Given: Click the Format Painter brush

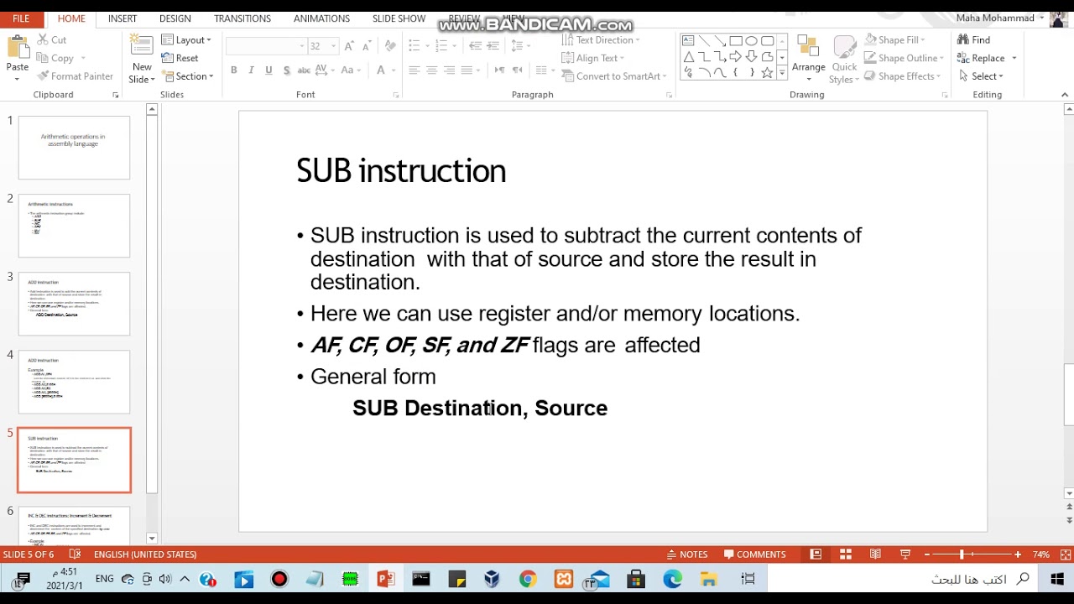Looking at the screenshot, I should point(75,76).
